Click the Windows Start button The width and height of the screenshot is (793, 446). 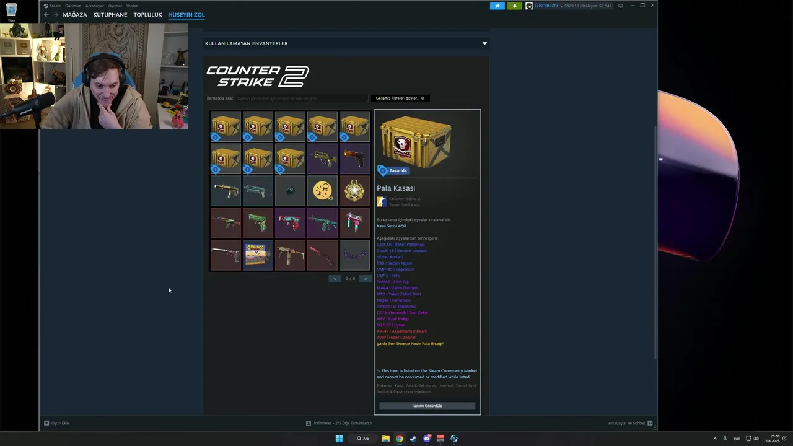(339, 439)
